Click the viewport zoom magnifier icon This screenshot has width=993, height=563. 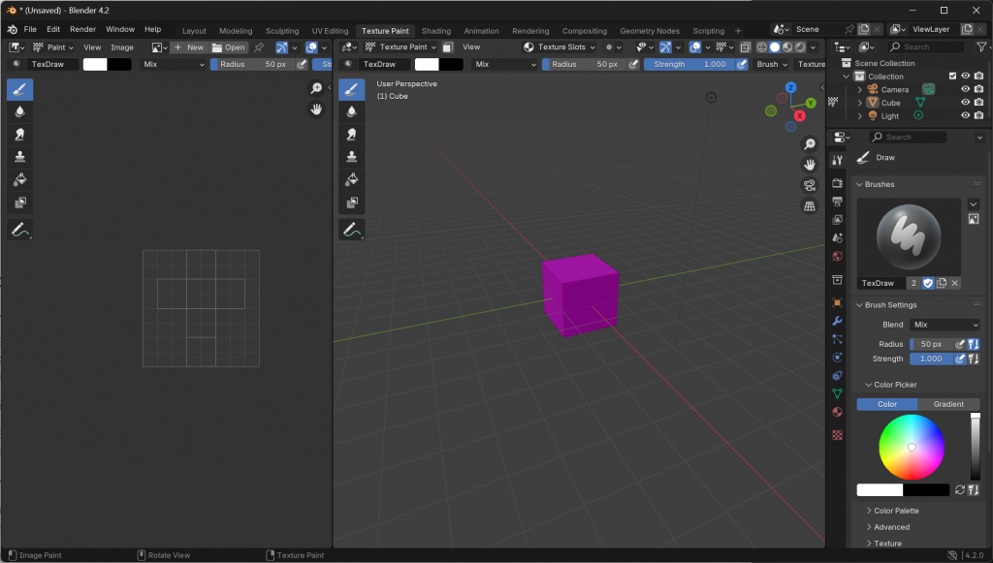coord(810,144)
